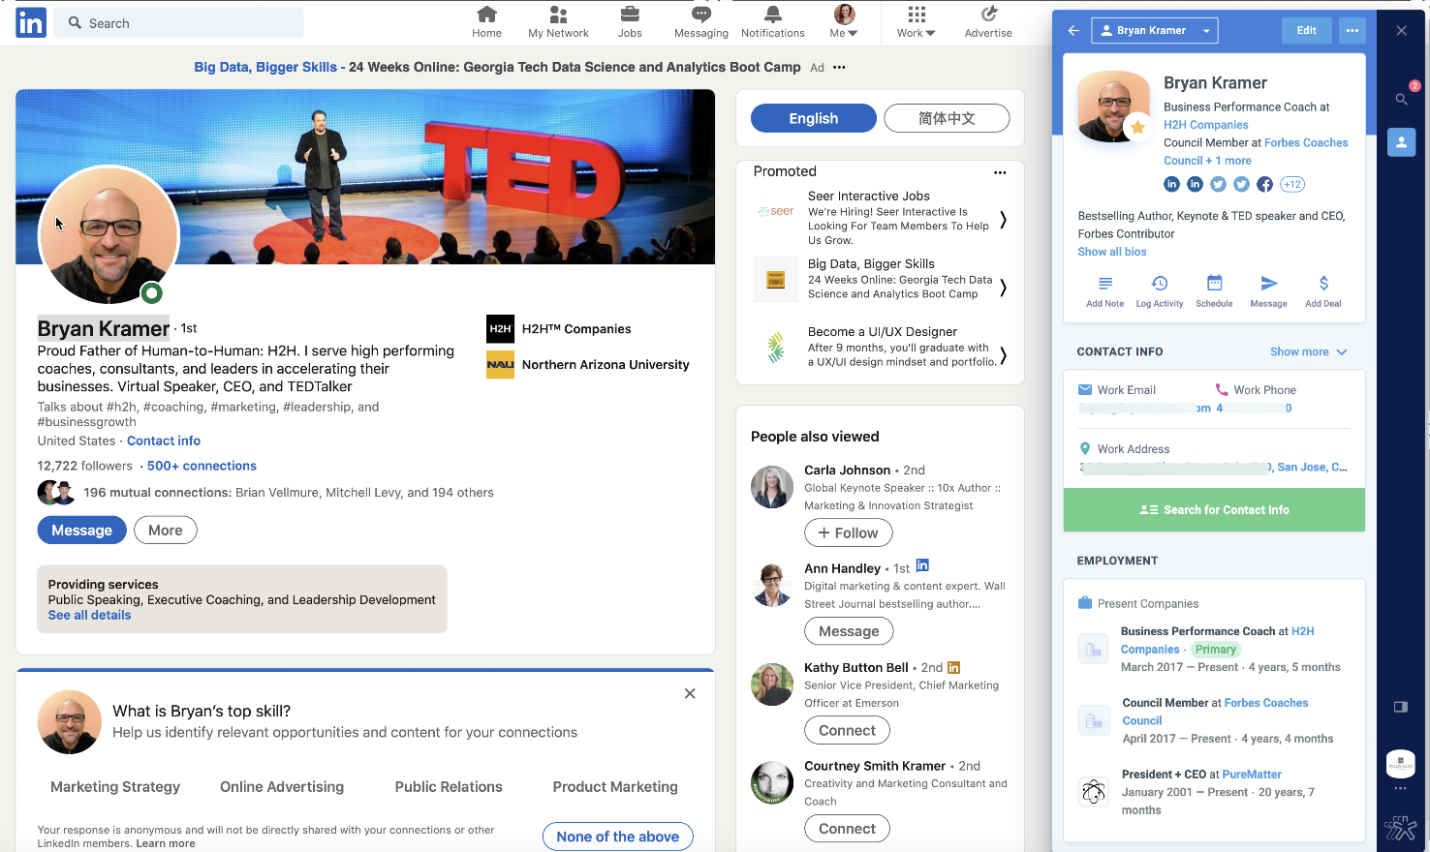
Task: Follow Carla Johnson
Action: (849, 532)
